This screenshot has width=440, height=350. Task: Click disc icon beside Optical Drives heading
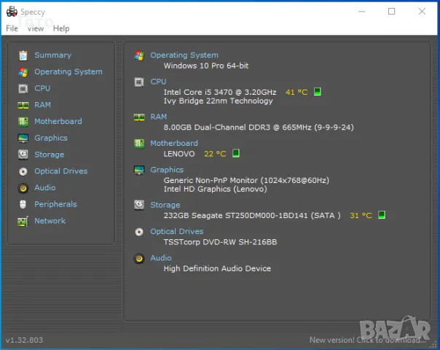139,232
